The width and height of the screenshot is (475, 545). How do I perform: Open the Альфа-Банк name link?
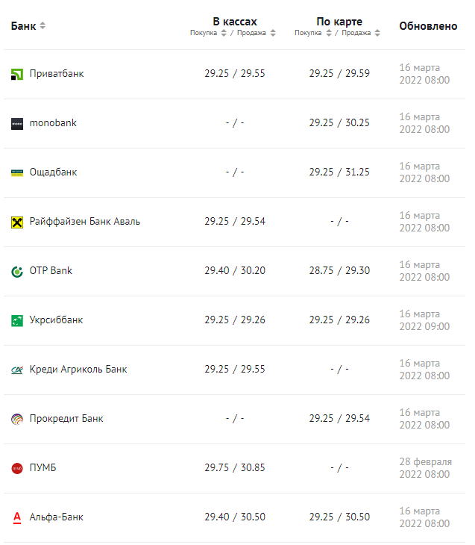pos(56,517)
